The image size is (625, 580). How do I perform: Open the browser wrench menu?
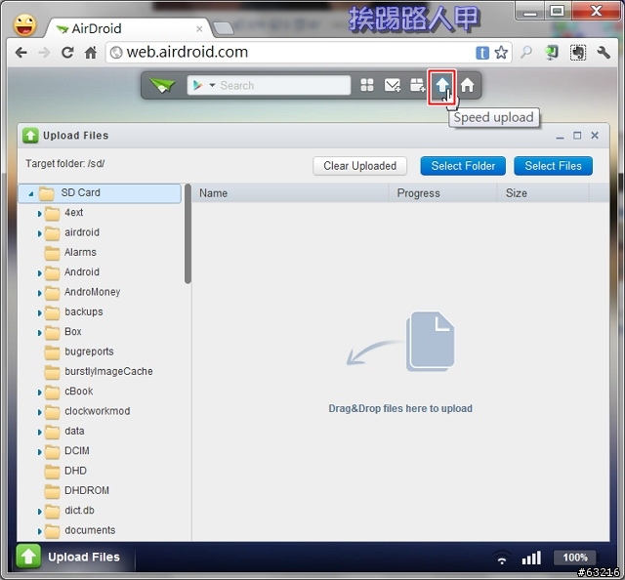point(604,52)
